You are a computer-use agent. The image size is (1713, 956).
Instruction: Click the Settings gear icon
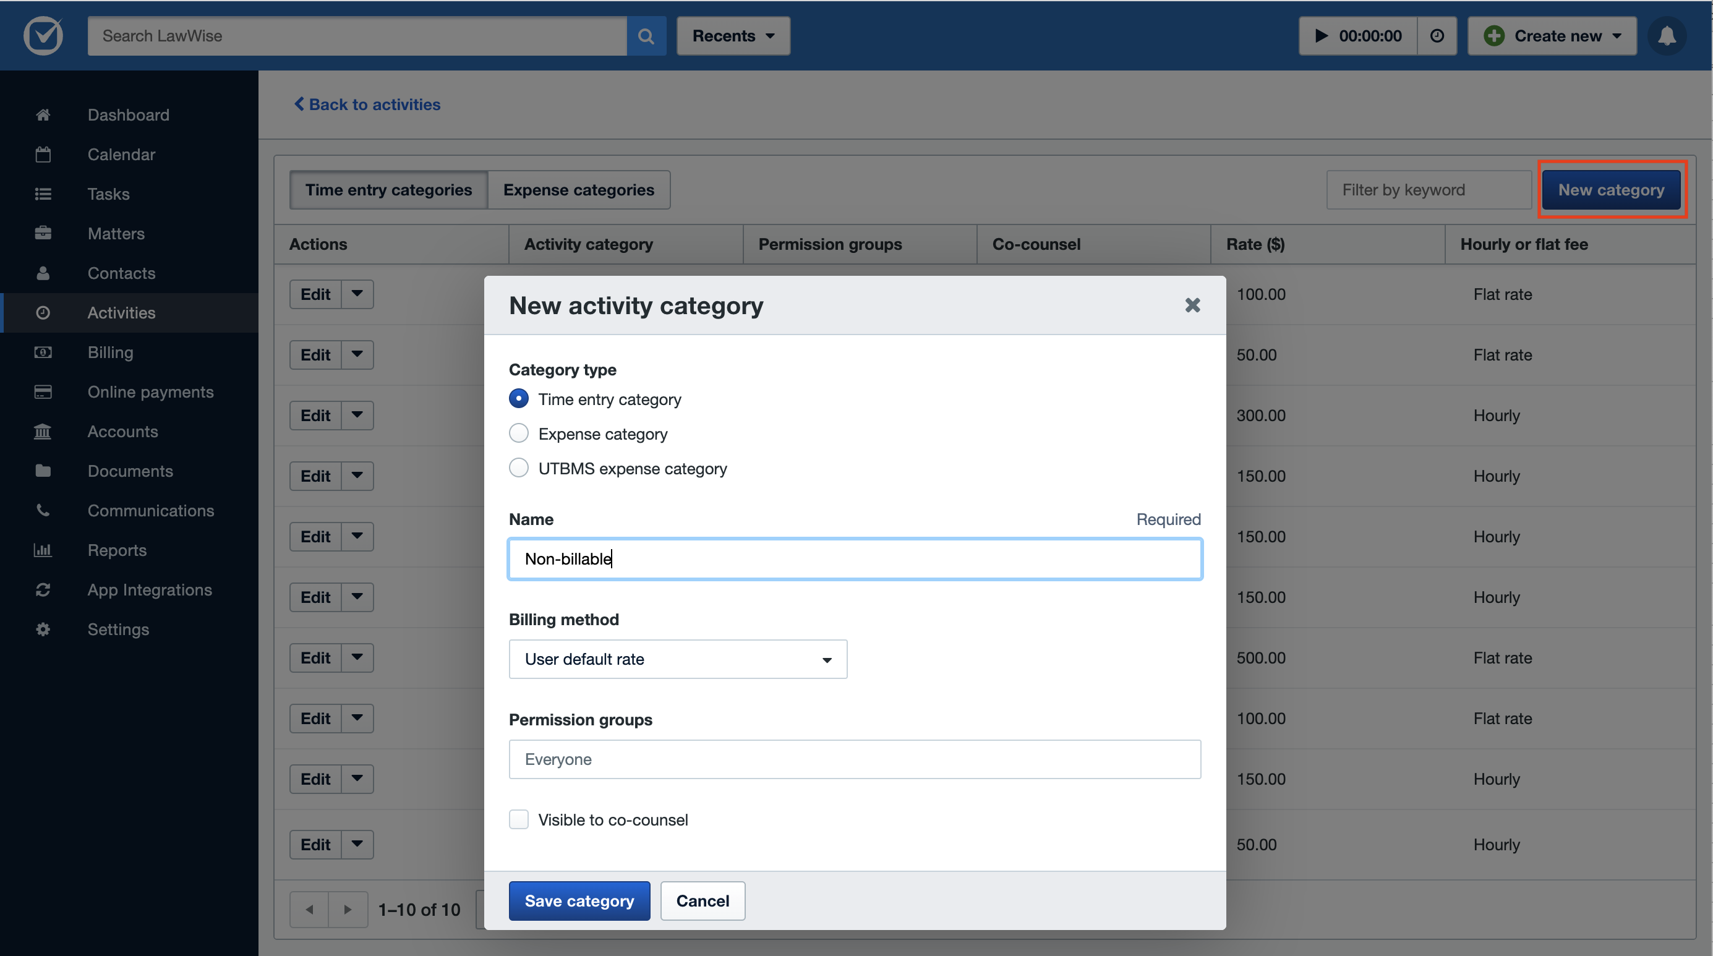[43, 629]
